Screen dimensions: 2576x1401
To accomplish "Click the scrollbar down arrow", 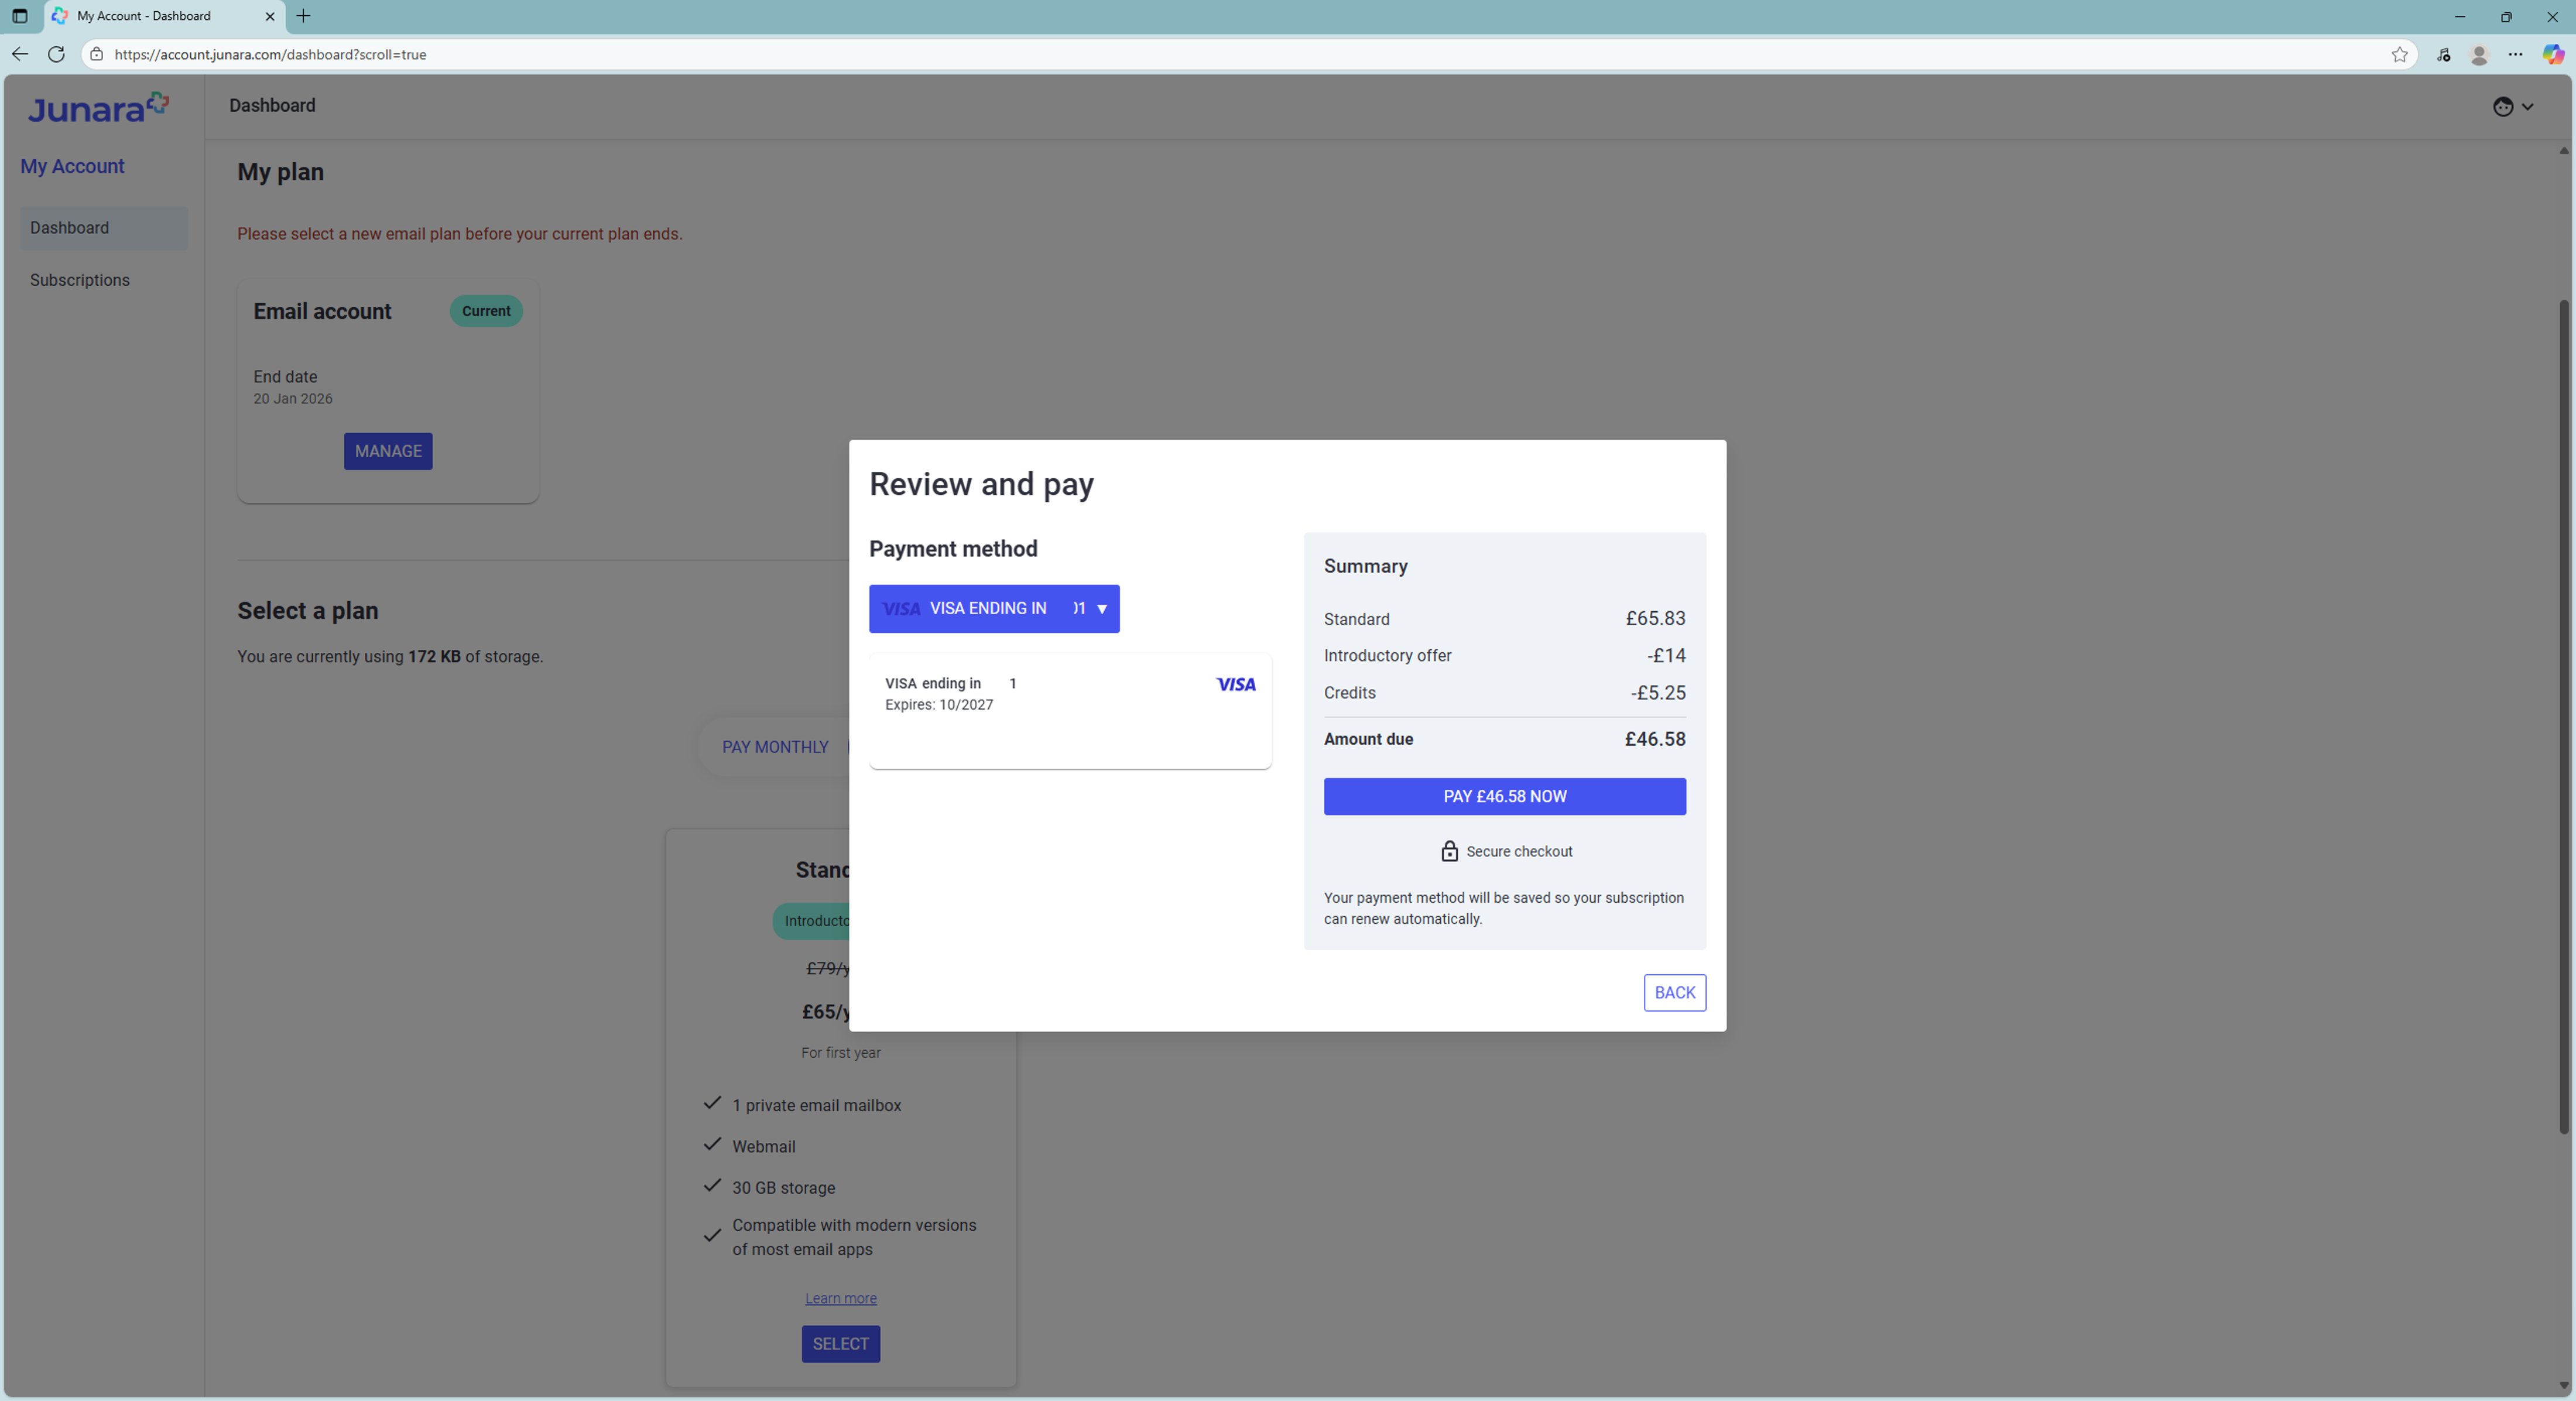I will pos(2563,1386).
